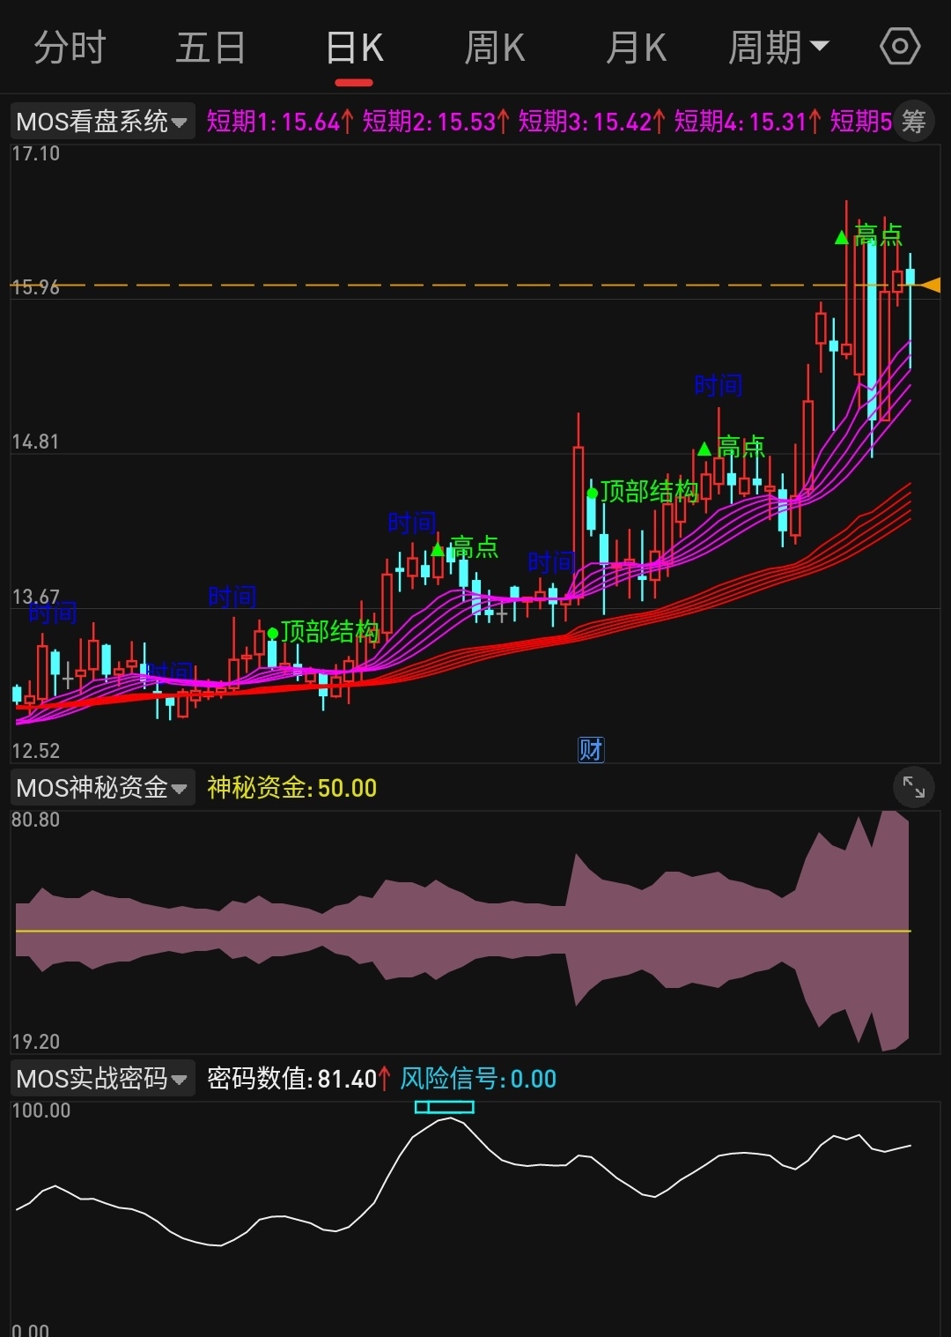
Task: Tap the orange current price arrow marker
Action: [x=930, y=285]
